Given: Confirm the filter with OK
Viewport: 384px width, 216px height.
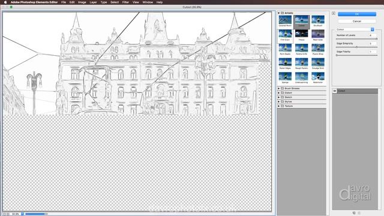Looking at the screenshot, I should tap(357, 14).
